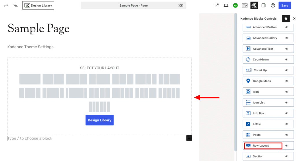Open Advanced Gallery block settings
Image resolution: width=296 pixels, height=161 pixels.
(265, 38)
